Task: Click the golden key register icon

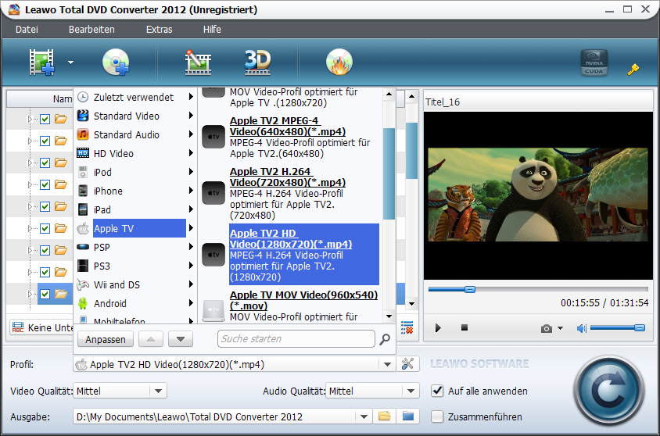Action: 633,70
